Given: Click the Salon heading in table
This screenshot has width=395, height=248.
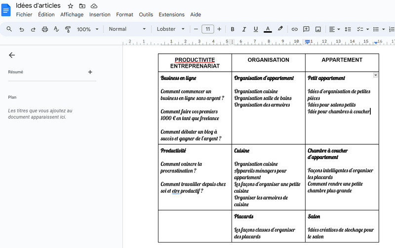Looking at the screenshot, I should 314,216.
